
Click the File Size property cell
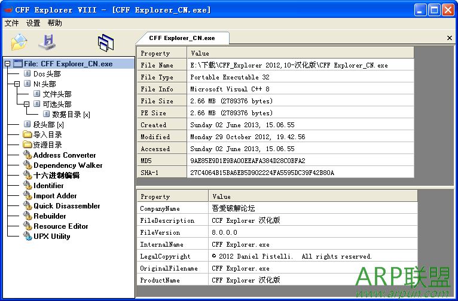[162, 101]
